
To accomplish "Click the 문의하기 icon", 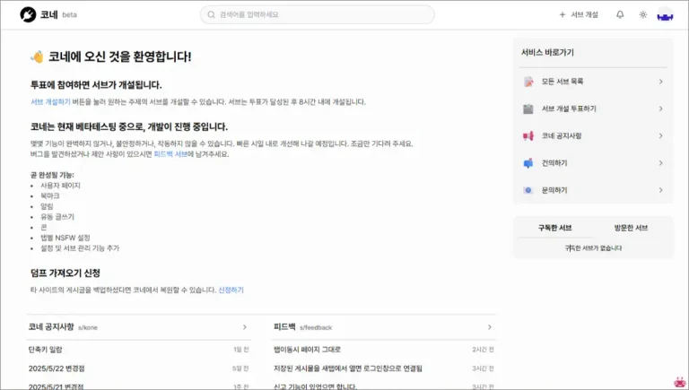I will point(528,190).
